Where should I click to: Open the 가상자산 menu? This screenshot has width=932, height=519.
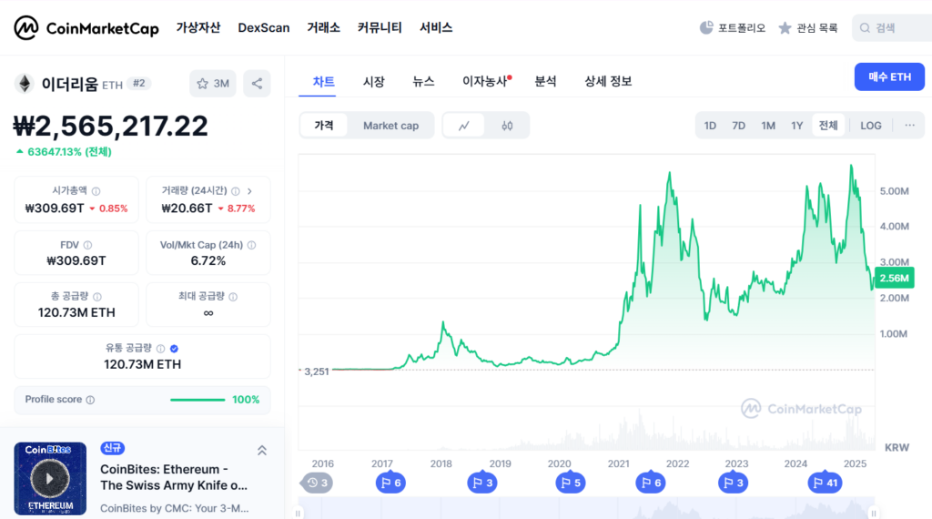tap(198, 28)
